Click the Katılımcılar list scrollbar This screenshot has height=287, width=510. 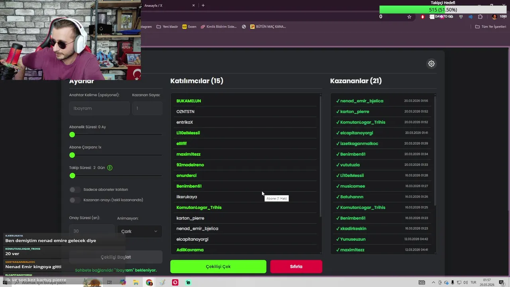(320, 156)
